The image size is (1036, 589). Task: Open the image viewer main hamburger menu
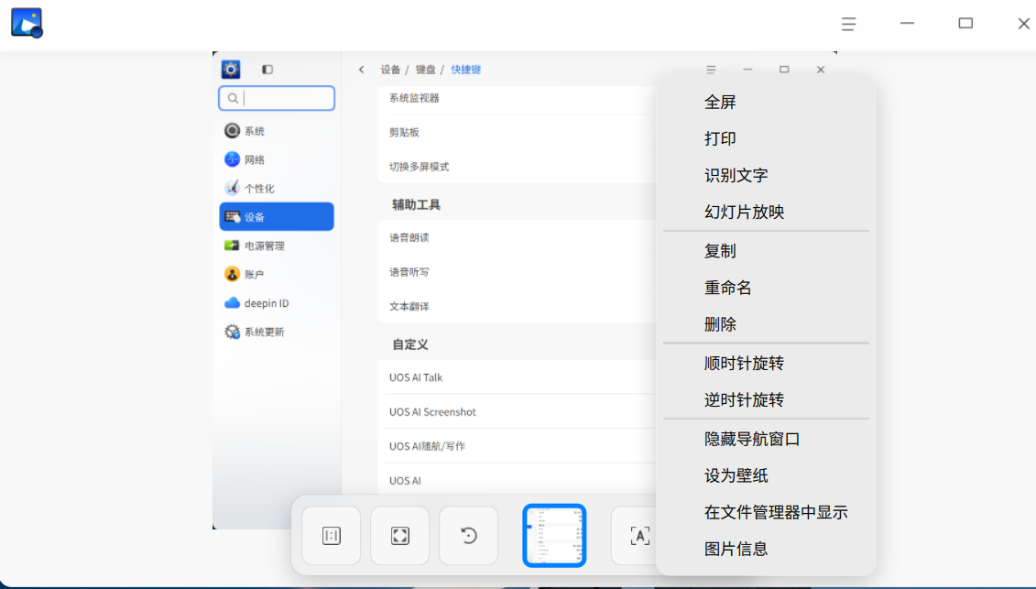[848, 24]
